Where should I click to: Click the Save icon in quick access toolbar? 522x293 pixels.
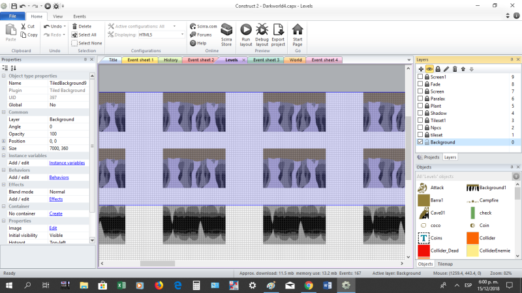(14, 6)
